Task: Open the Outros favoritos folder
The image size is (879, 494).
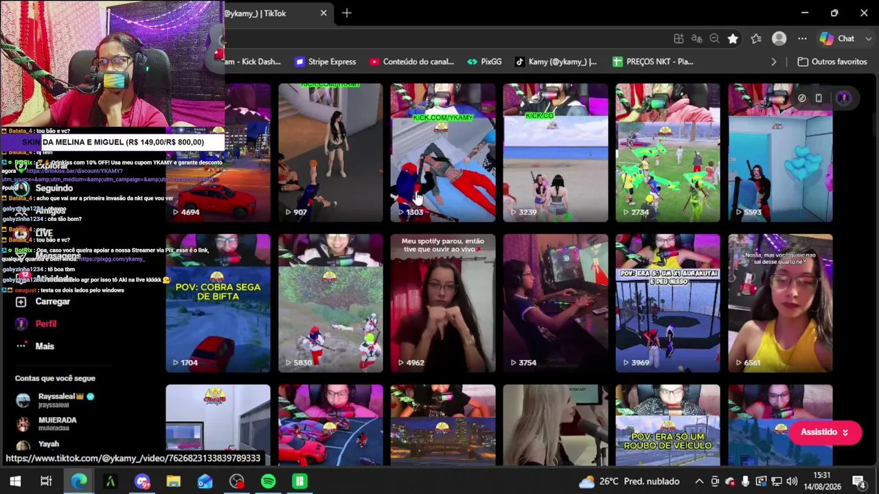Action: click(832, 62)
